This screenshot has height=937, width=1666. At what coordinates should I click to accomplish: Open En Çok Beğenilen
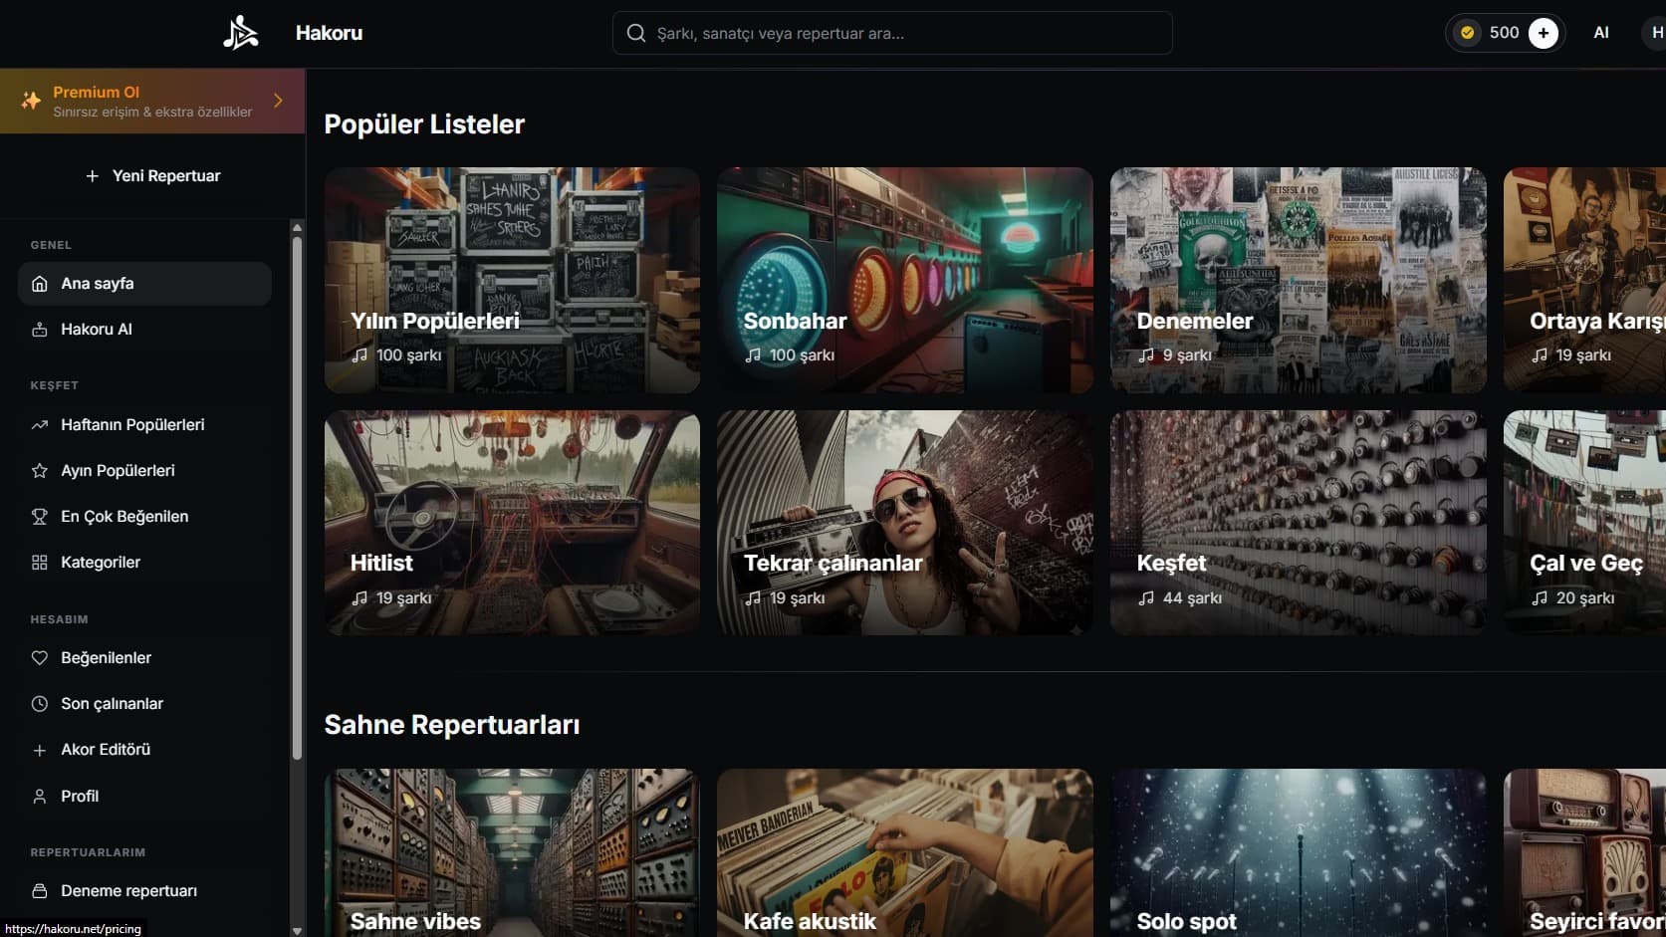click(x=144, y=517)
